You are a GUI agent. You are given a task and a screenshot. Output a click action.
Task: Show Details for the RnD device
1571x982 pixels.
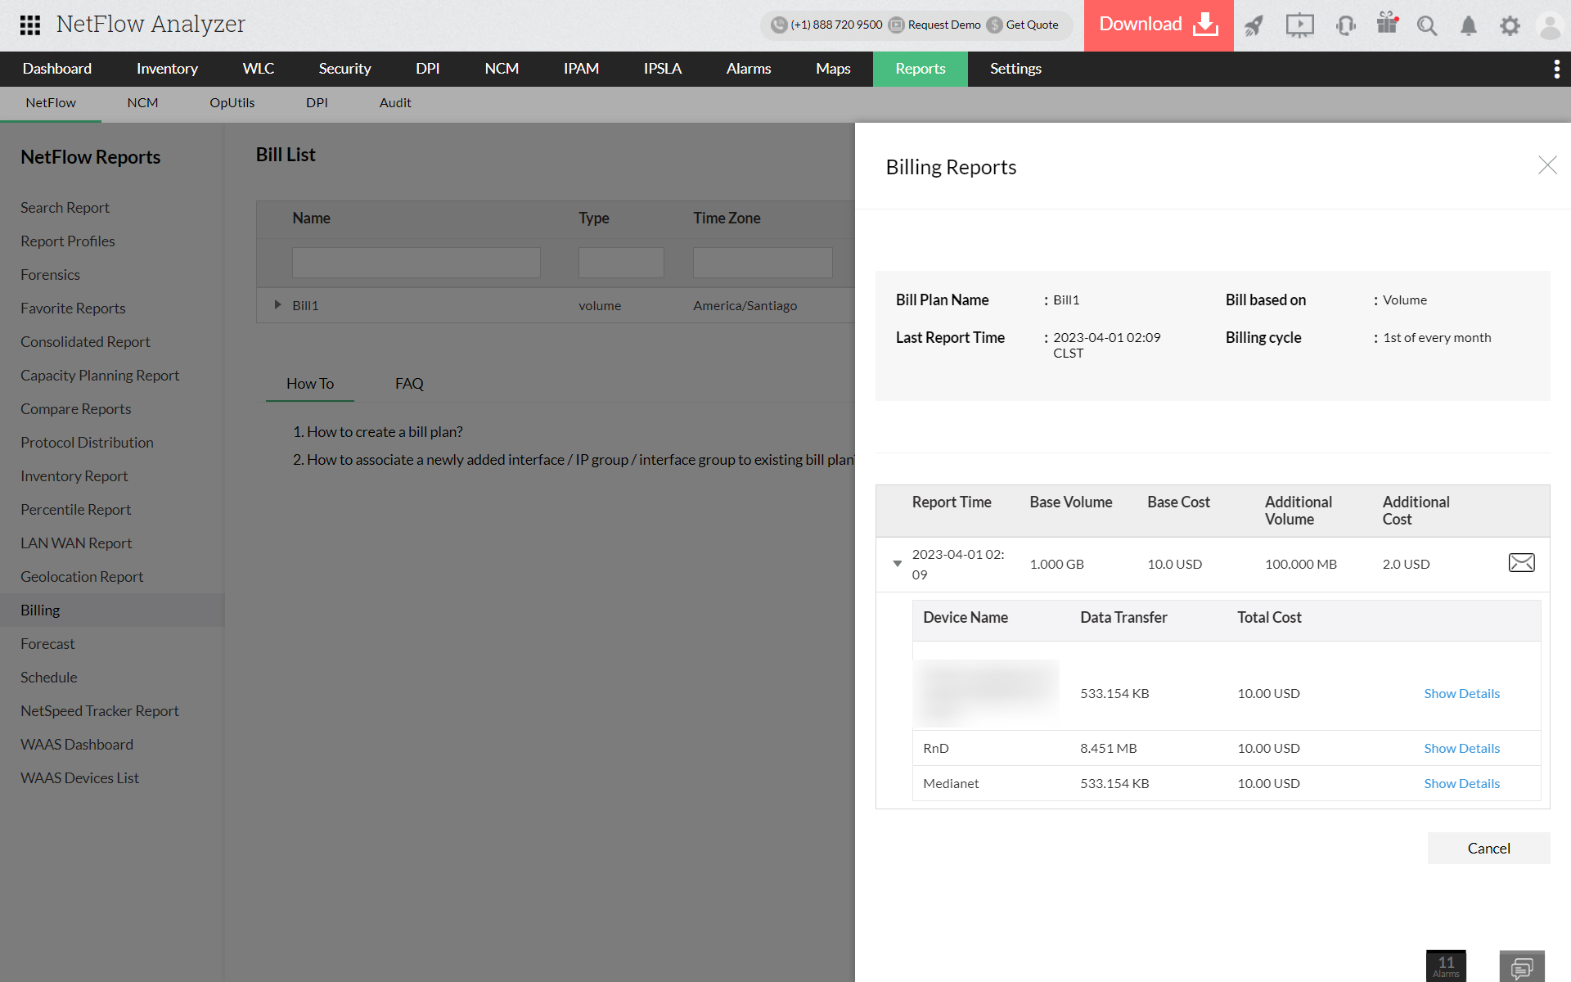point(1461,747)
